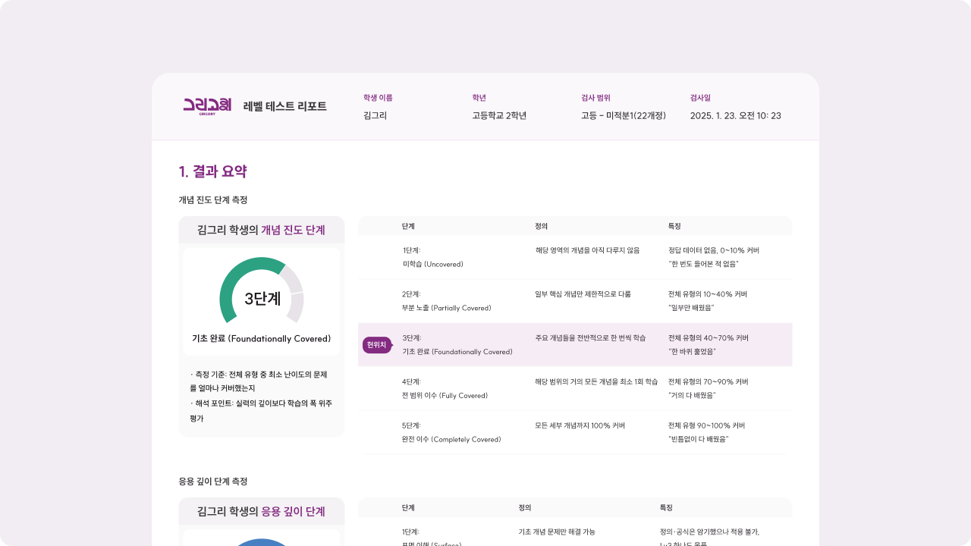Click the '1단계: 미학습 (Uncovered)' row cell
This screenshot has width=971, height=546.
coord(432,257)
